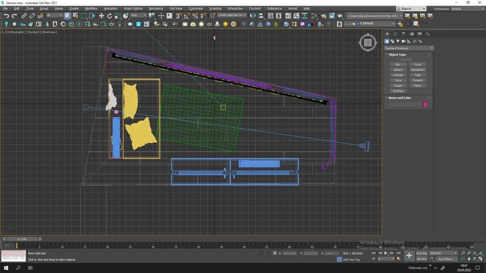The height and width of the screenshot is (273, 486).
Task: Toggle Auto Key mode
Action: point(422,253)
